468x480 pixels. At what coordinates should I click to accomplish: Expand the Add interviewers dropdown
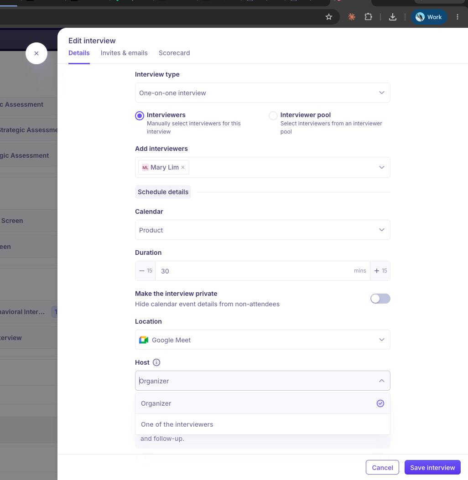tap(382, 167)
